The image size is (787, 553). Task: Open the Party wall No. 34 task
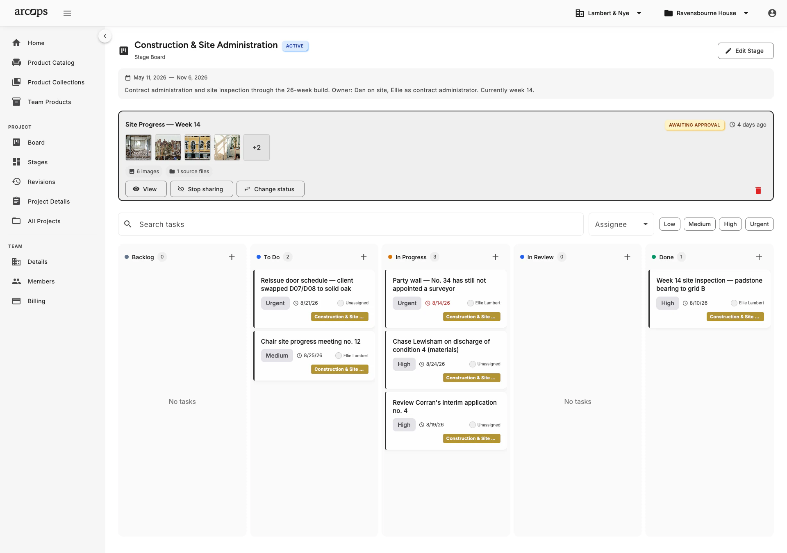pyautogui.click(x=446, y=299)
